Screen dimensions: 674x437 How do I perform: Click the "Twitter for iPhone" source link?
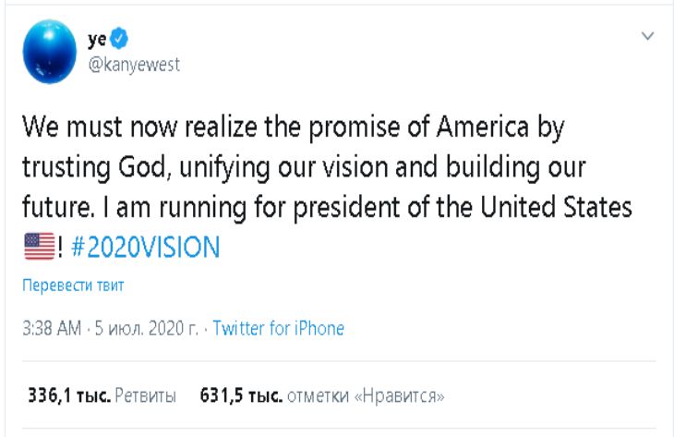278,328
